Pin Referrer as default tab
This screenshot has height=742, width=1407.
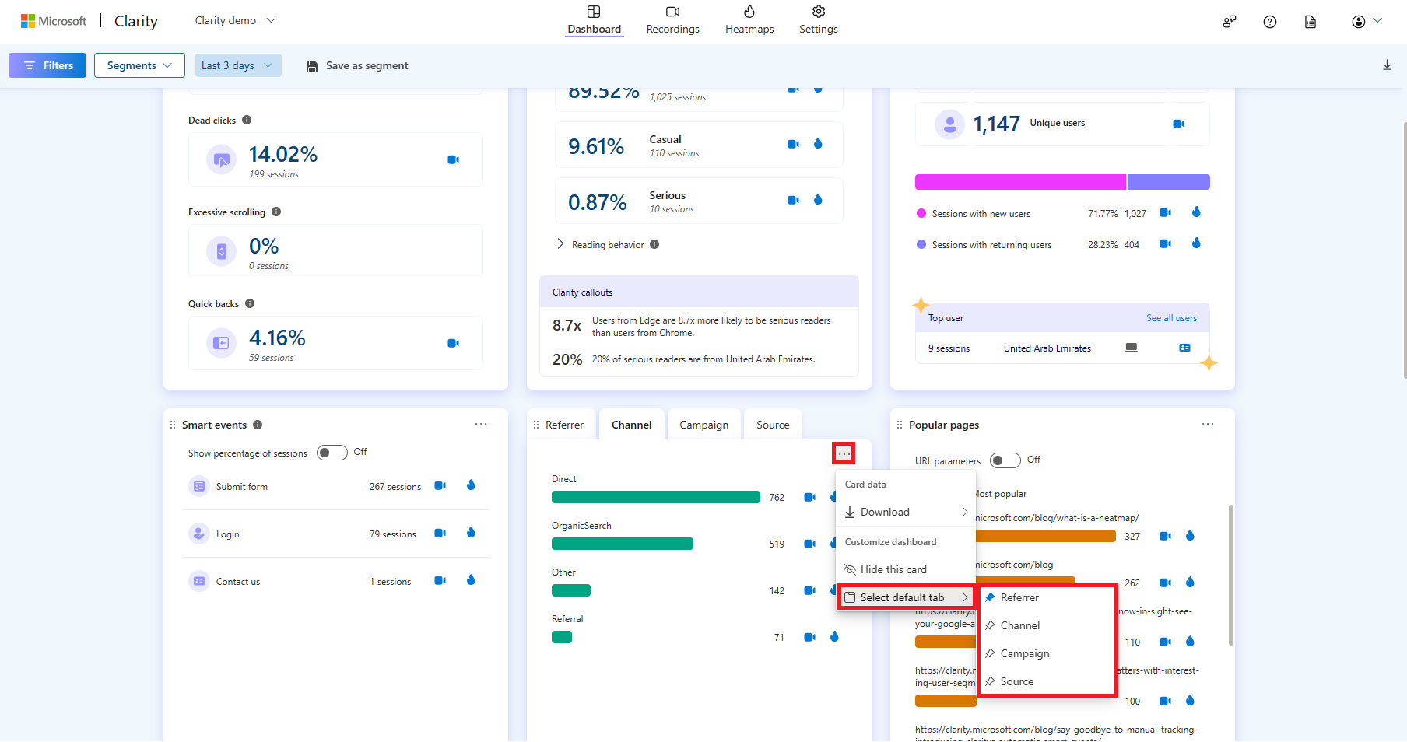[x=1047, y=597]
